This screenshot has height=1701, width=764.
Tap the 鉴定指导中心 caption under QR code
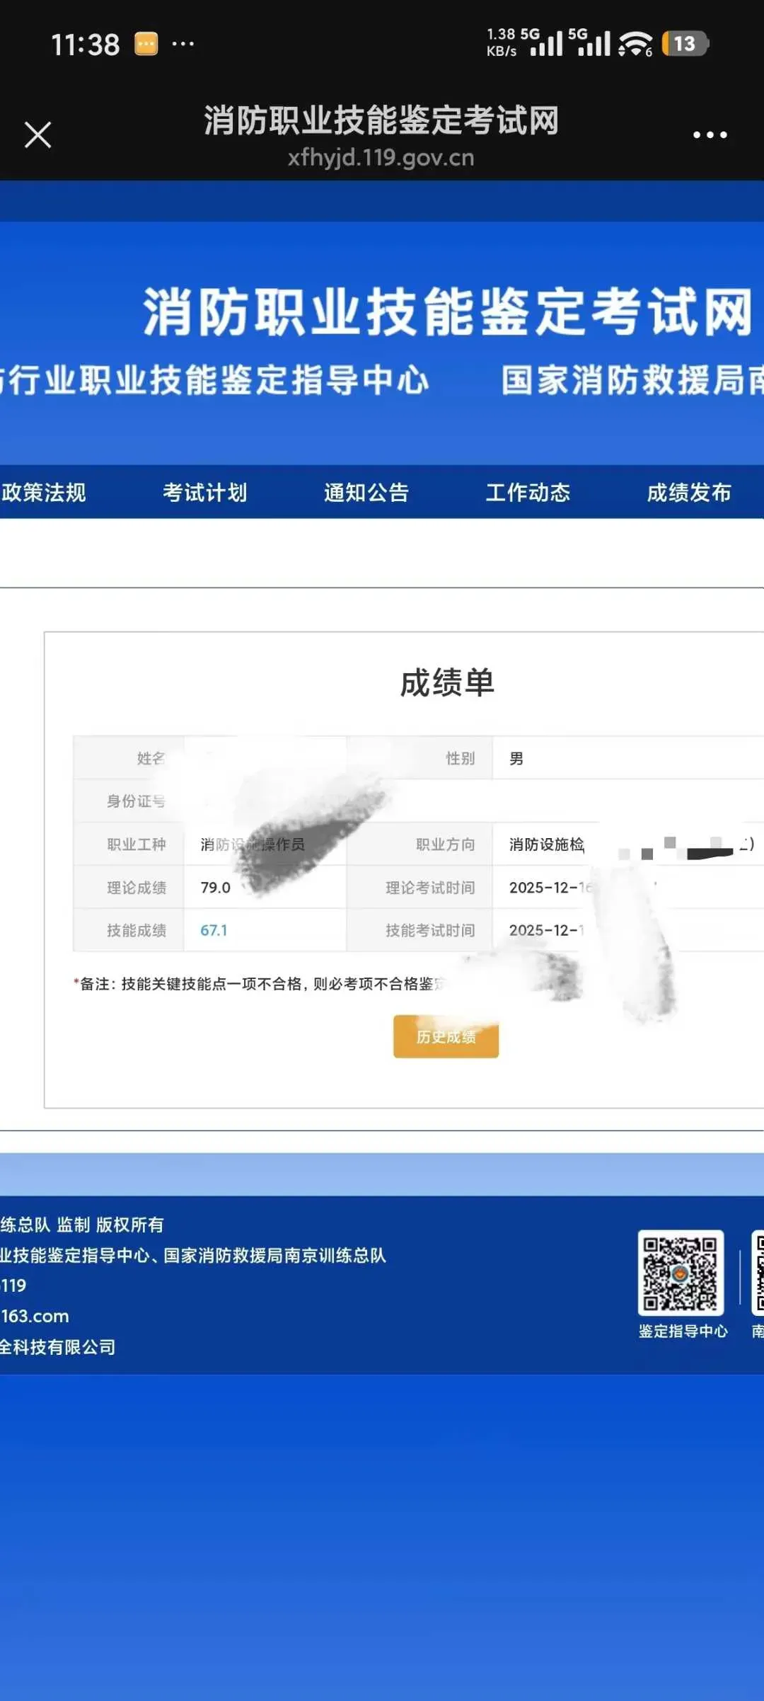click(x=683, y=1331)
